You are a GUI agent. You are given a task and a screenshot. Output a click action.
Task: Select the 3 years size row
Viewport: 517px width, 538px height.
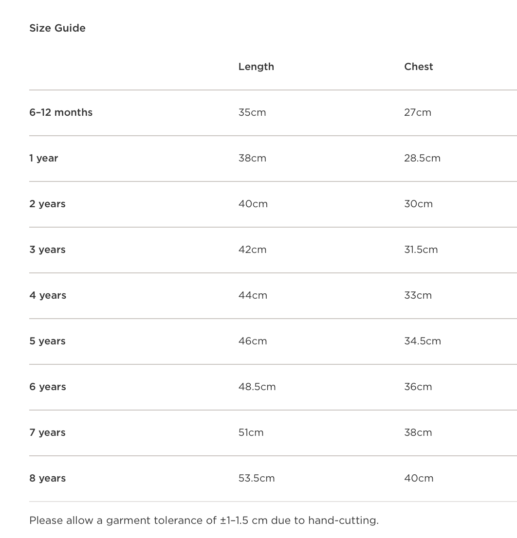pyautogui.click(x=47, y=250)
